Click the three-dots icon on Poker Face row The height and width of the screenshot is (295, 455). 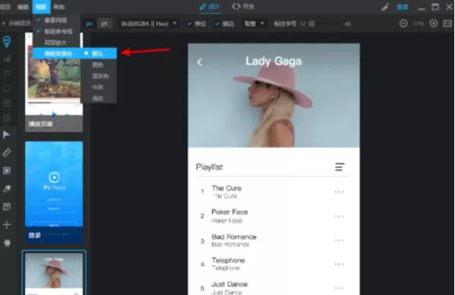[339, 216]
